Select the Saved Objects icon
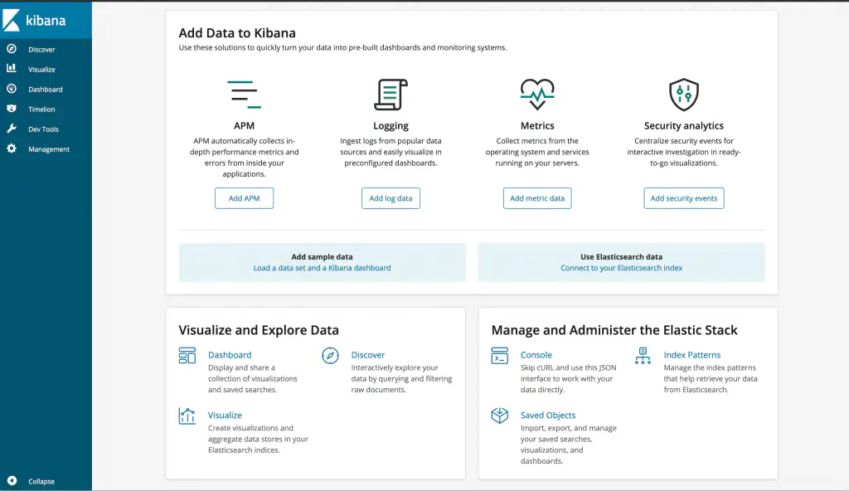This screenshot has width=849, height=491. (x=499, y=416)
